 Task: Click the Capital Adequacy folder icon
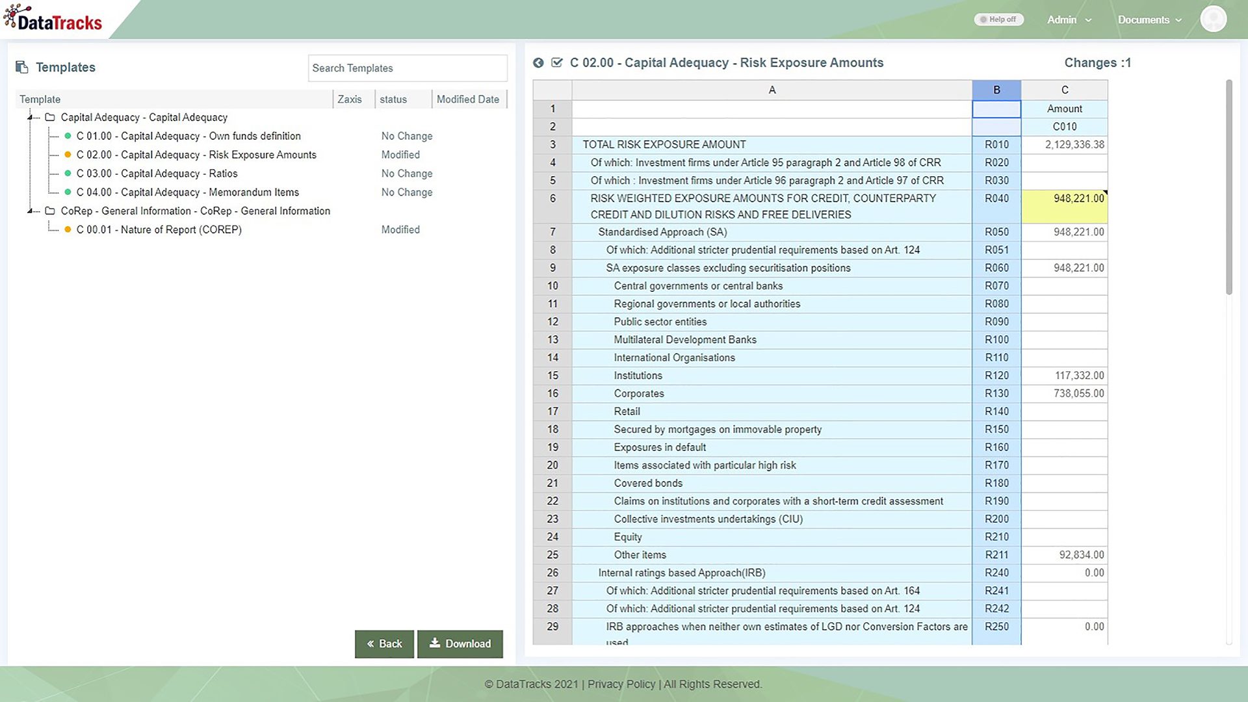tap(50, 118)
